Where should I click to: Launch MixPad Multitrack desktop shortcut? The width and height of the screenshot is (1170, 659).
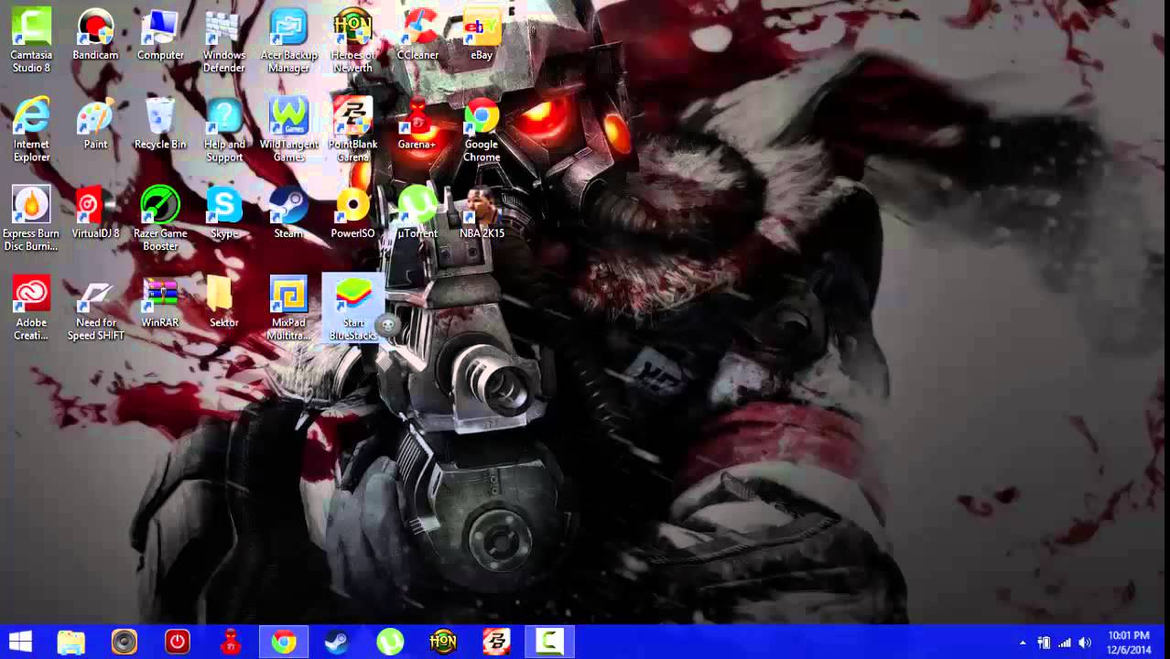tap(288, 308)
